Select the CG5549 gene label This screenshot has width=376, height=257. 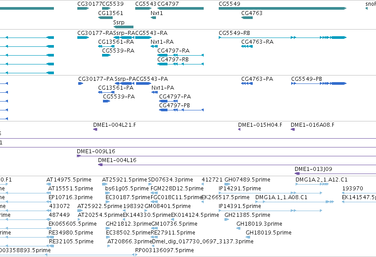[229, 4]
